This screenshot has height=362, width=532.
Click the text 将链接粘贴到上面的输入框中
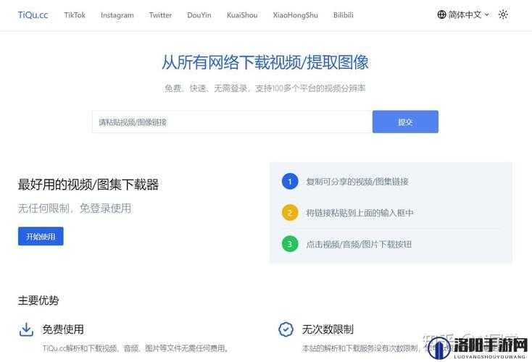coord(359,213)
